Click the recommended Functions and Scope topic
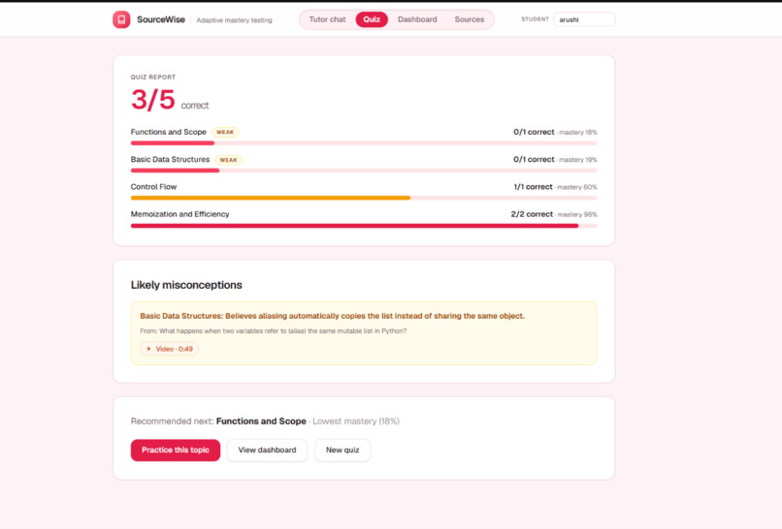The image size is (782, 529). pyautogui.click(x=261, y=420)
